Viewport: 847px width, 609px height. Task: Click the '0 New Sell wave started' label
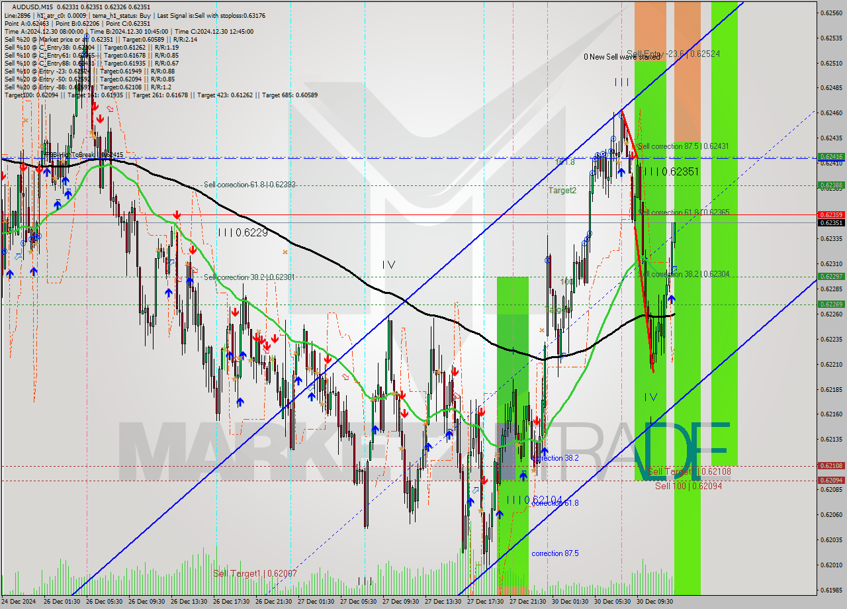click(622, 57)
